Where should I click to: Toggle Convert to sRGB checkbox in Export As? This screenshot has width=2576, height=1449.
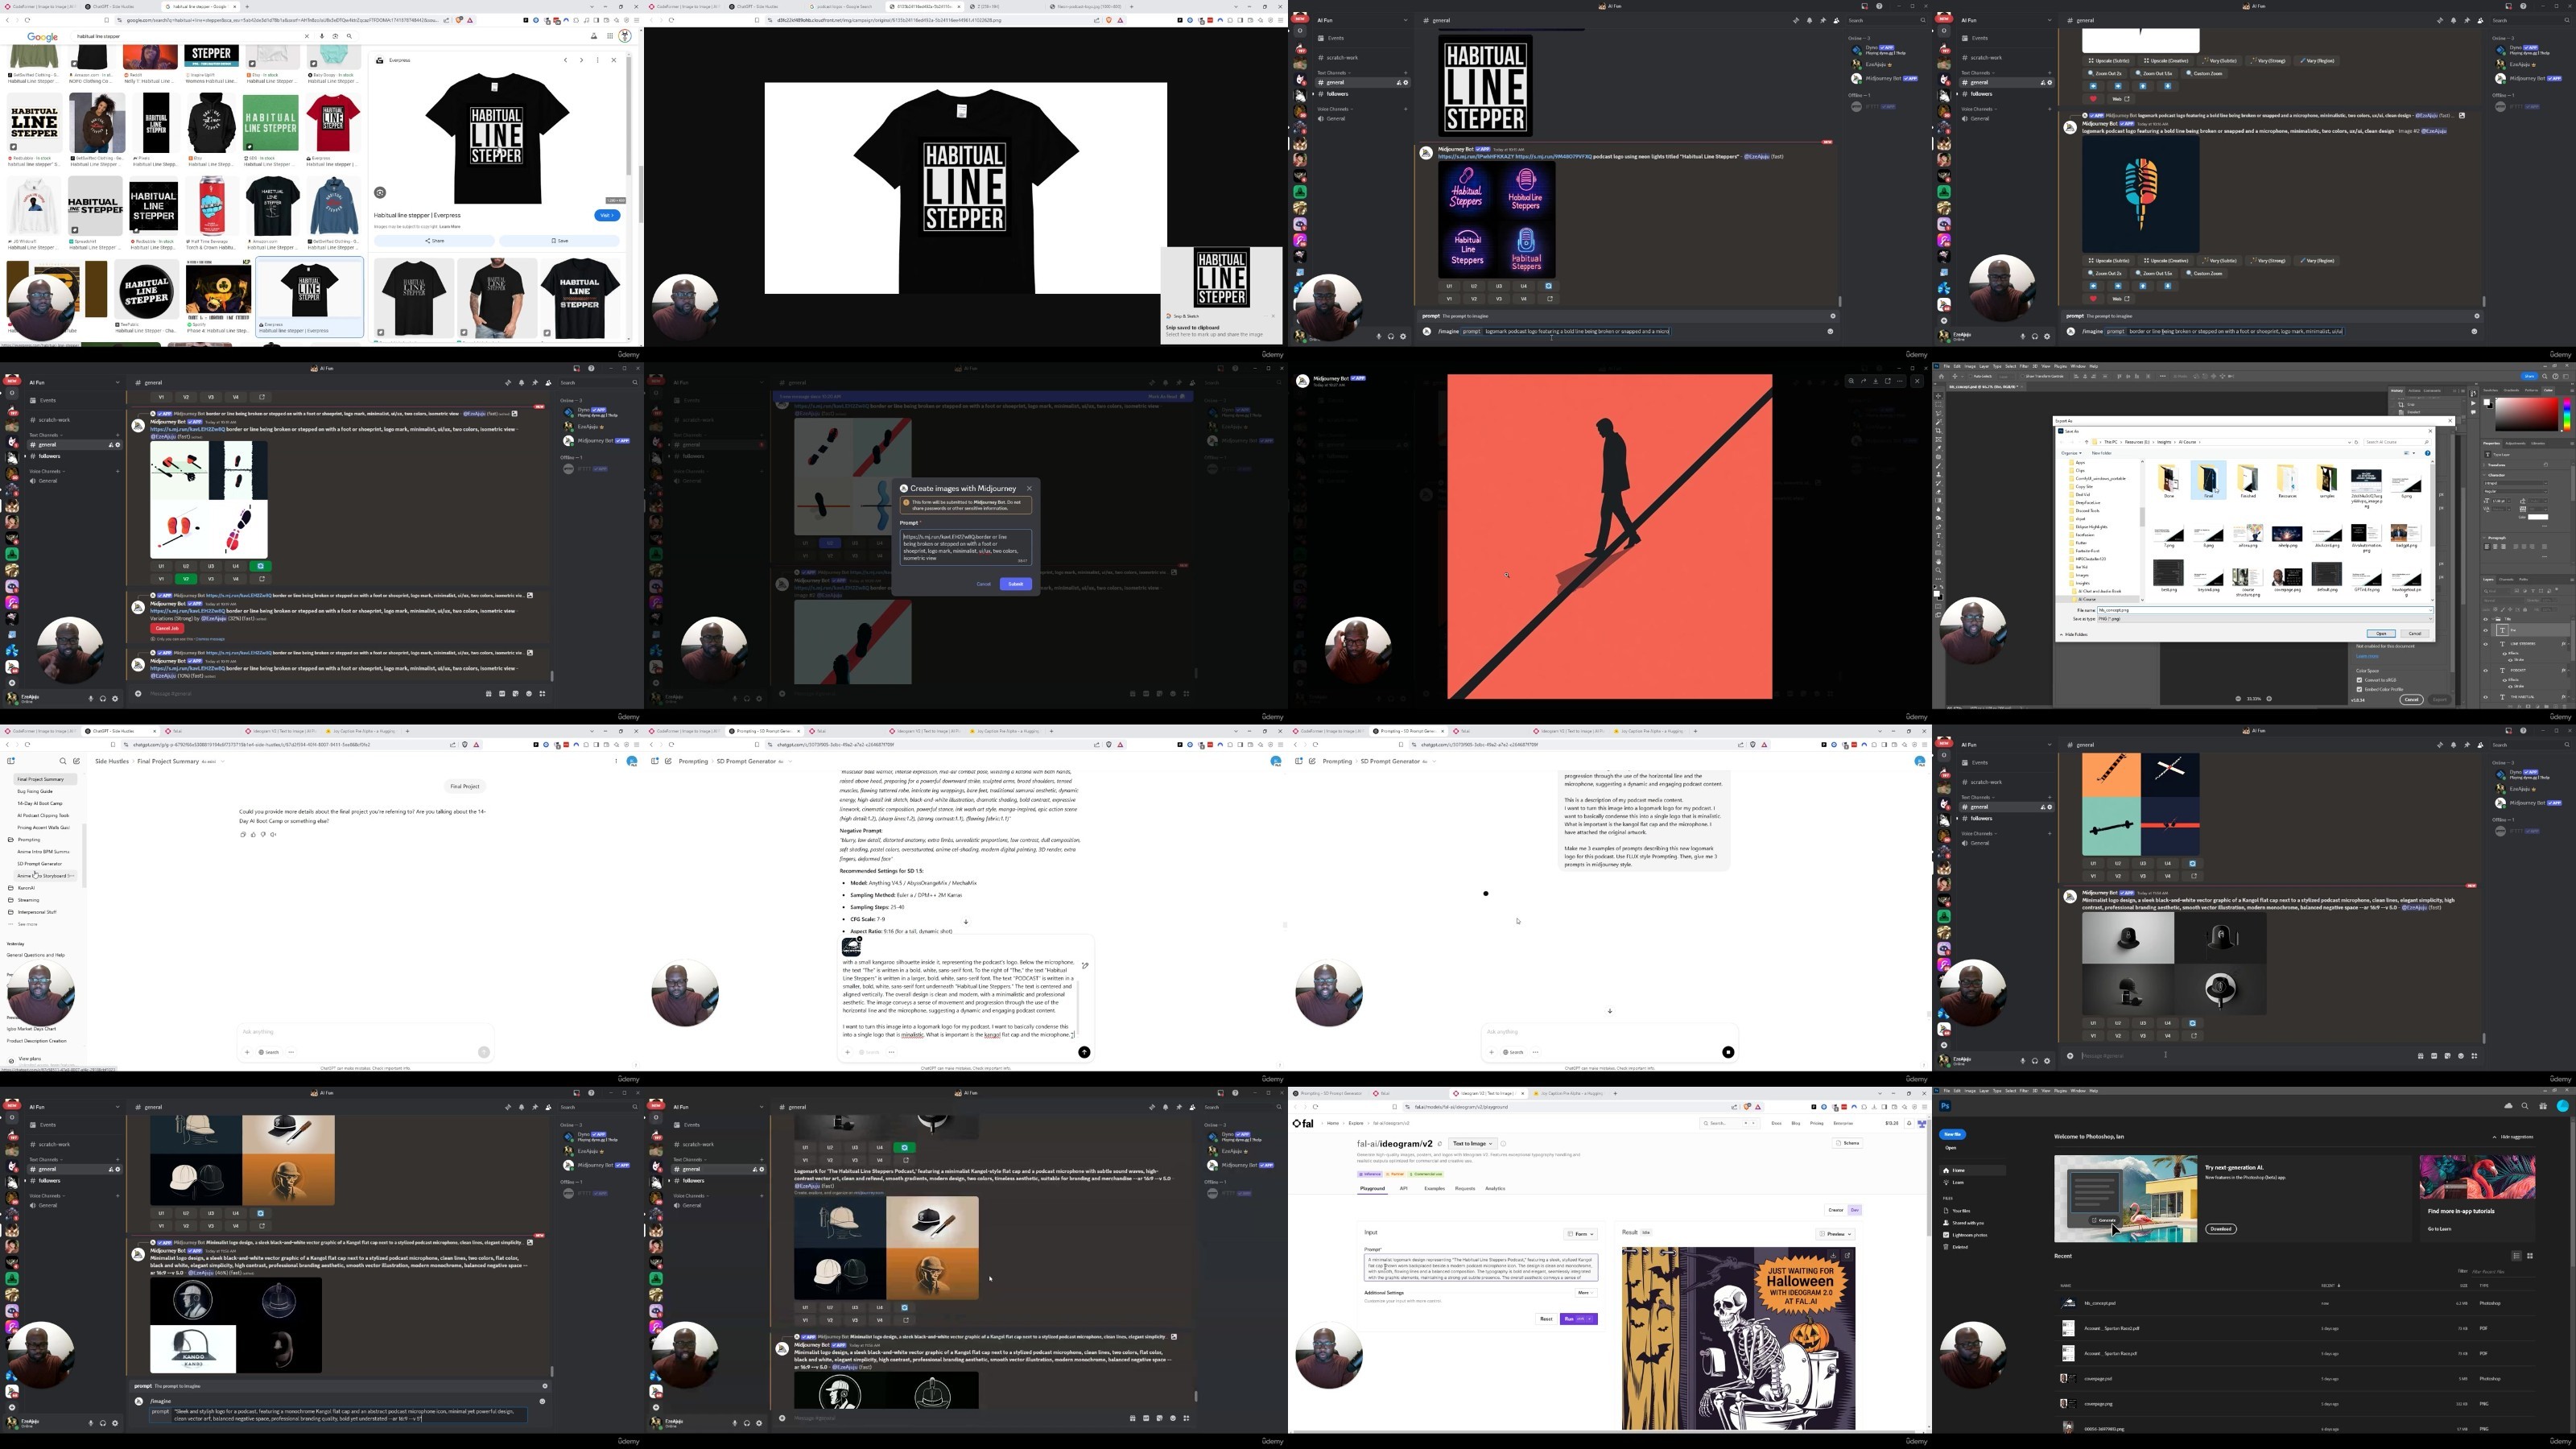[x=2359, y=680]
